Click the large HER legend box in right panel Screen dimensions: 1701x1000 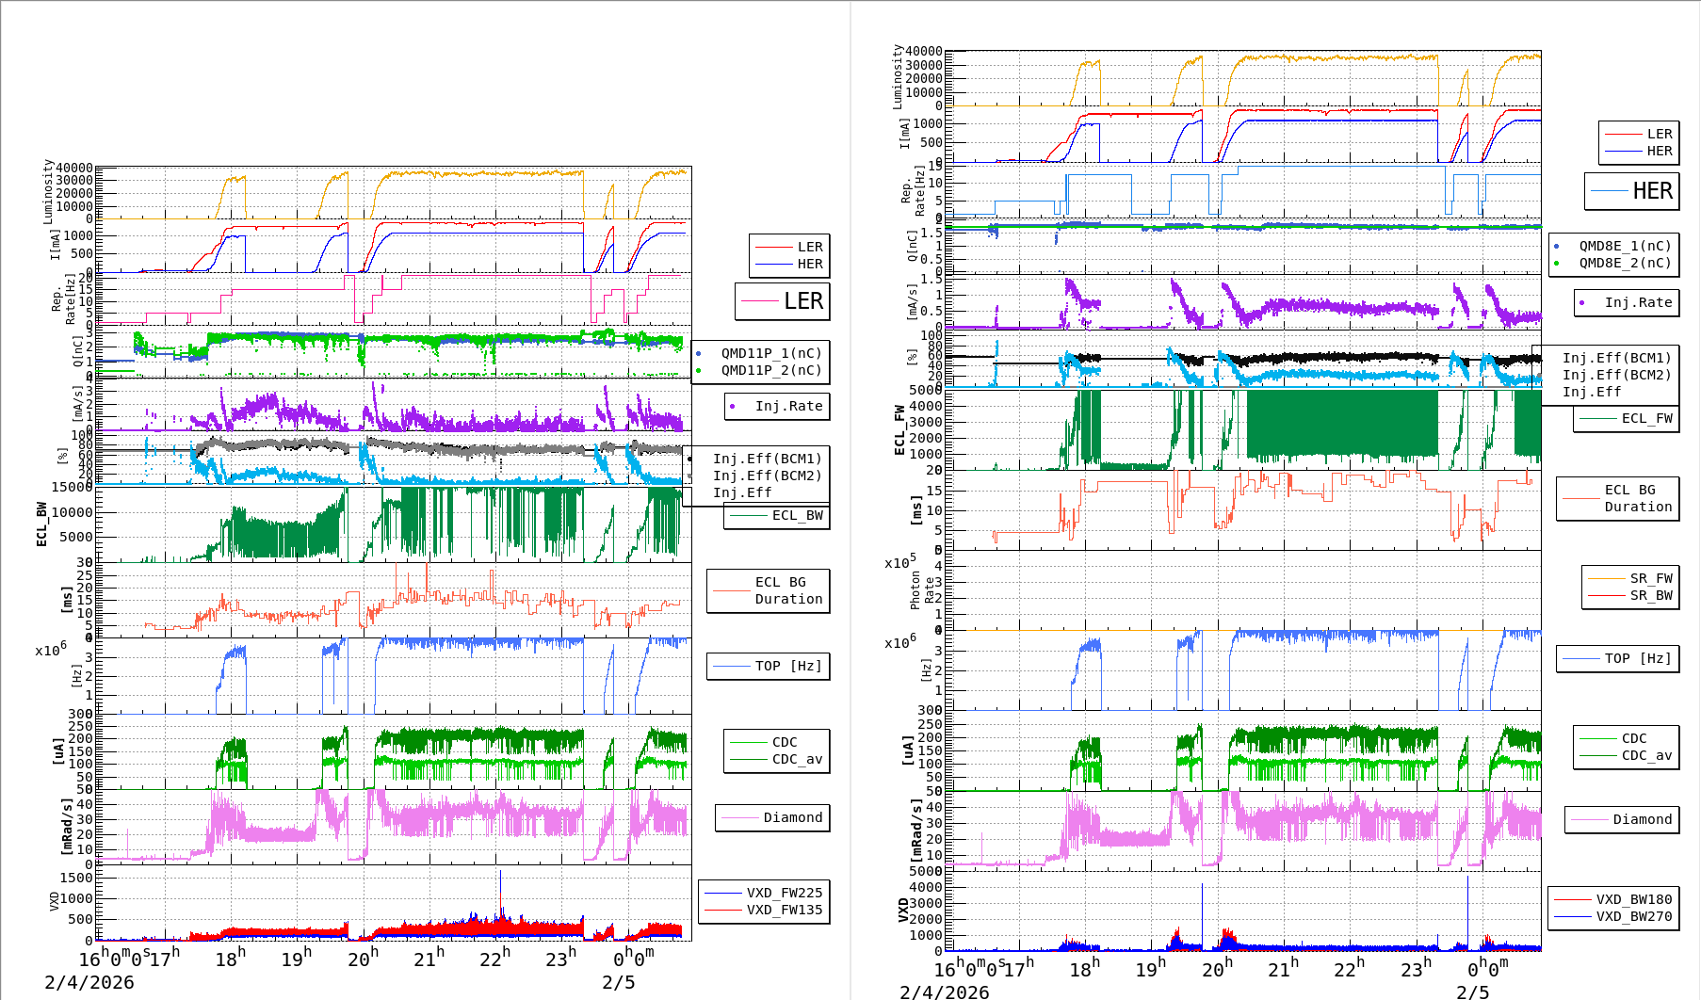(x=1632, y=191)
